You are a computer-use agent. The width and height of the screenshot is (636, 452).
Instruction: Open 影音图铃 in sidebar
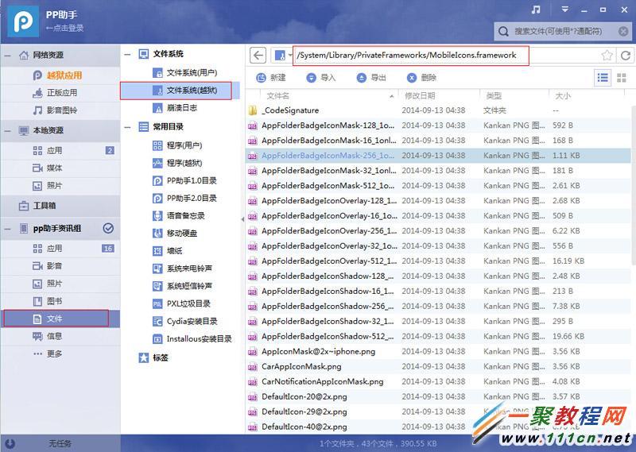pos(62,110)
